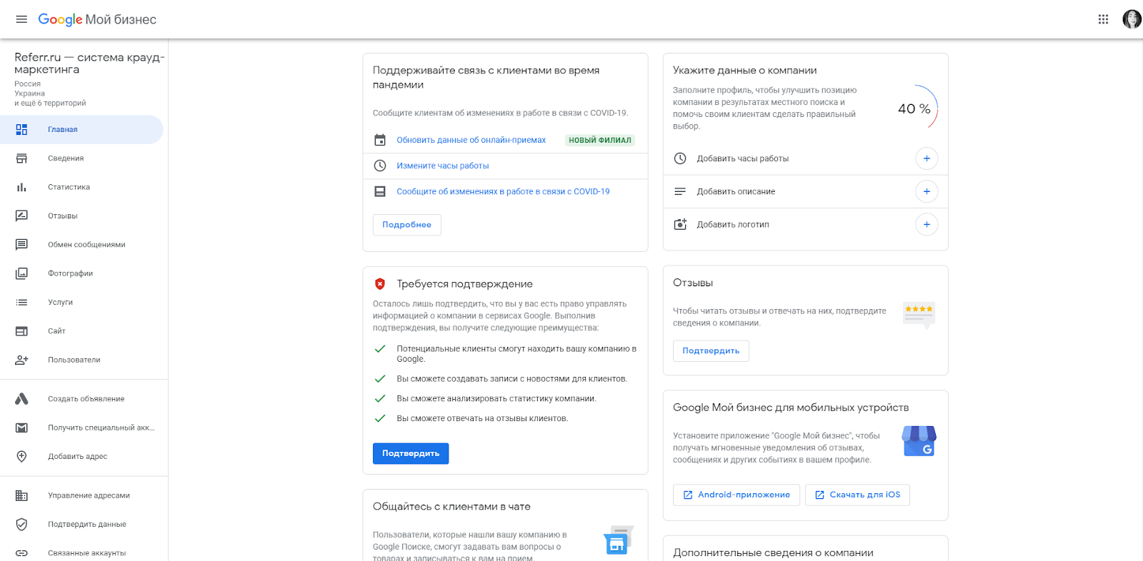Open Обновить данные об онлайн-приемах link
1143x561 pixels.
point(471,140)
